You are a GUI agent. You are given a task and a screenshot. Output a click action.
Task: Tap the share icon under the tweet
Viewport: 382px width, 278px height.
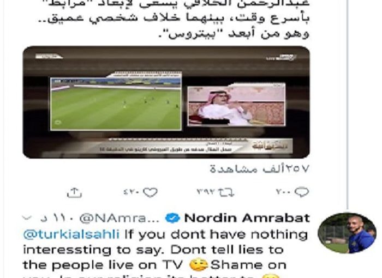(x=74, y=192)
